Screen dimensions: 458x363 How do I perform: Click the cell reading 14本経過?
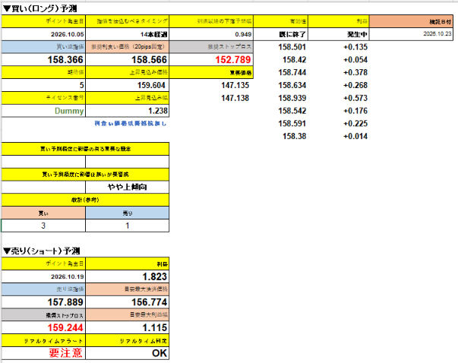coord(128,34)
